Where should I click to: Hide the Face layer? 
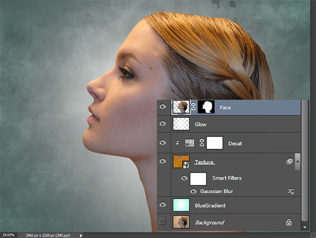pos(163,107)
